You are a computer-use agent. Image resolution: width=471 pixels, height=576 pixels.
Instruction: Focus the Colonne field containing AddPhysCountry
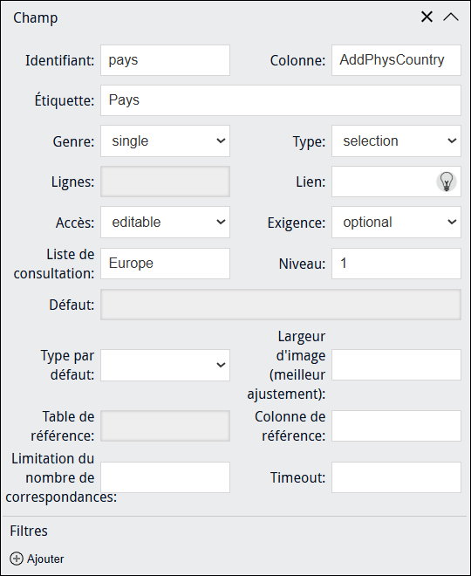[396, 60]
